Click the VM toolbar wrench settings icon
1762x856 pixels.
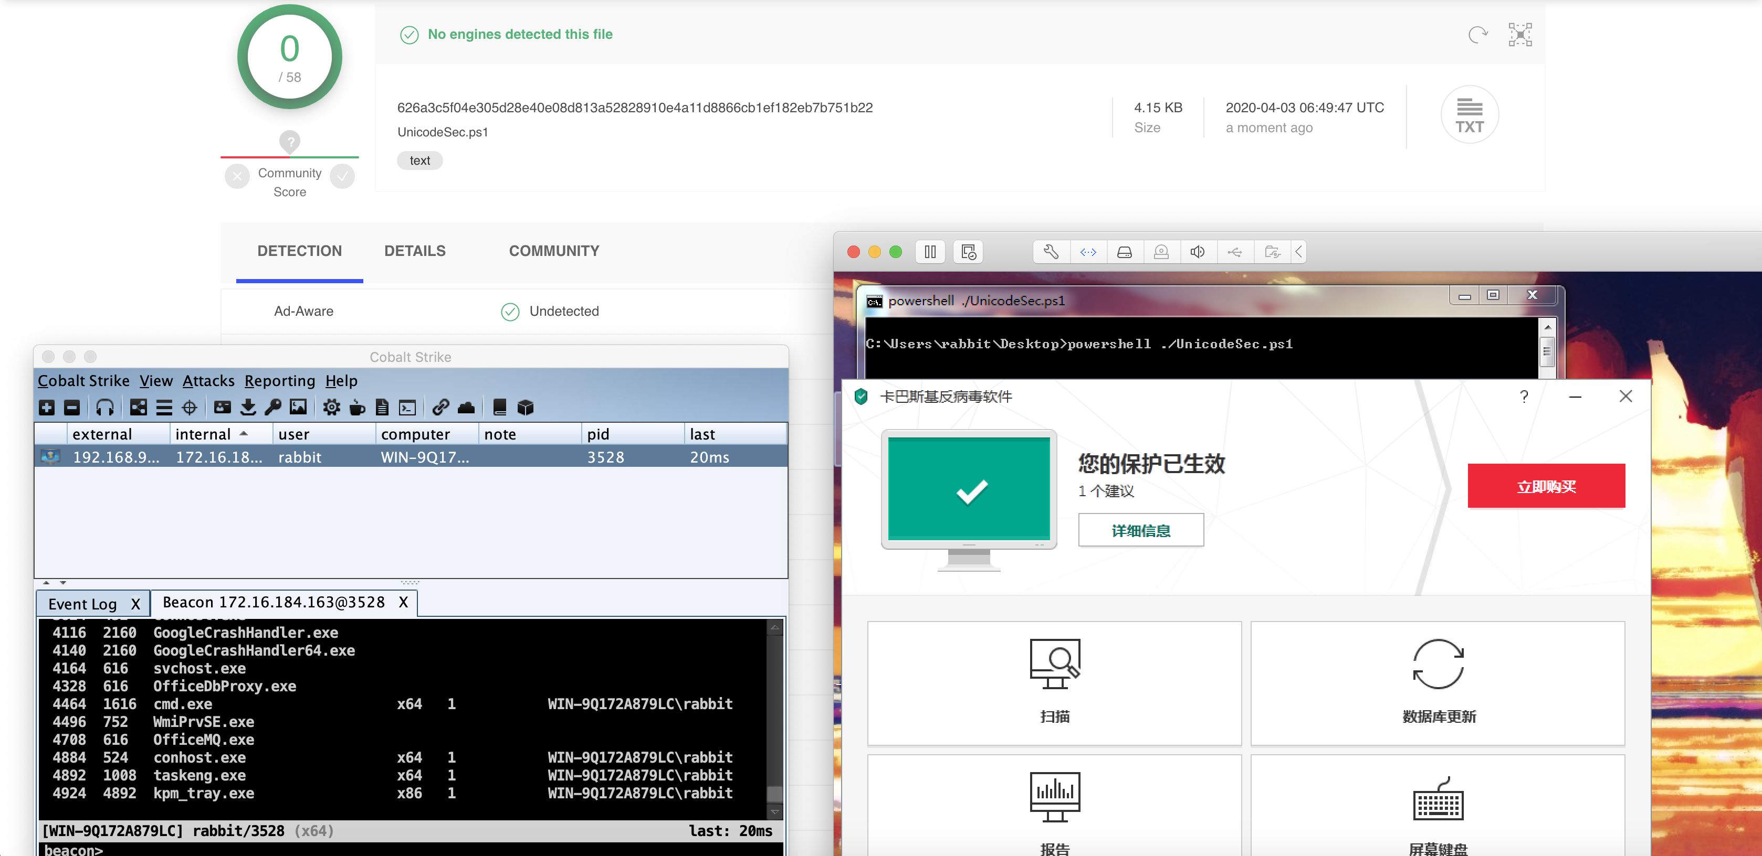coord(1051,252)
